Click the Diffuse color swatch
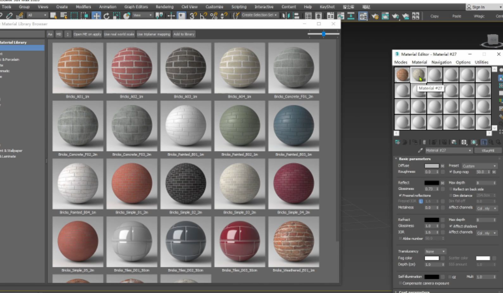The width and height of the screenshot is (503, 293). (x=431, y=166)
